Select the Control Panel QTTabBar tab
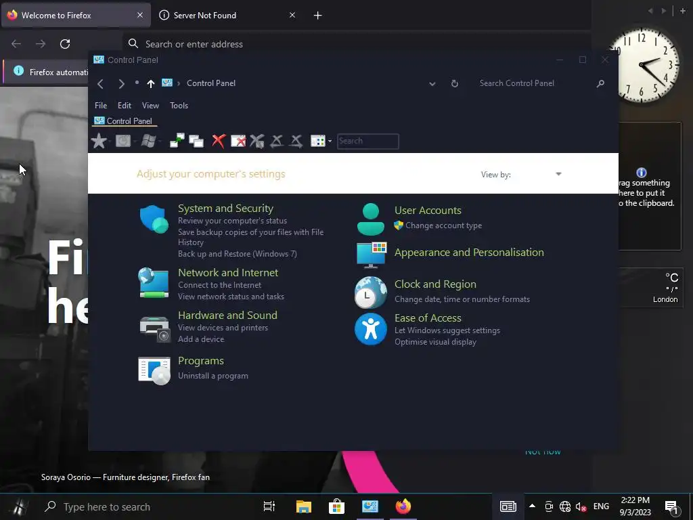The height and width of the screenshot is (520, 693). click(125, 121)
